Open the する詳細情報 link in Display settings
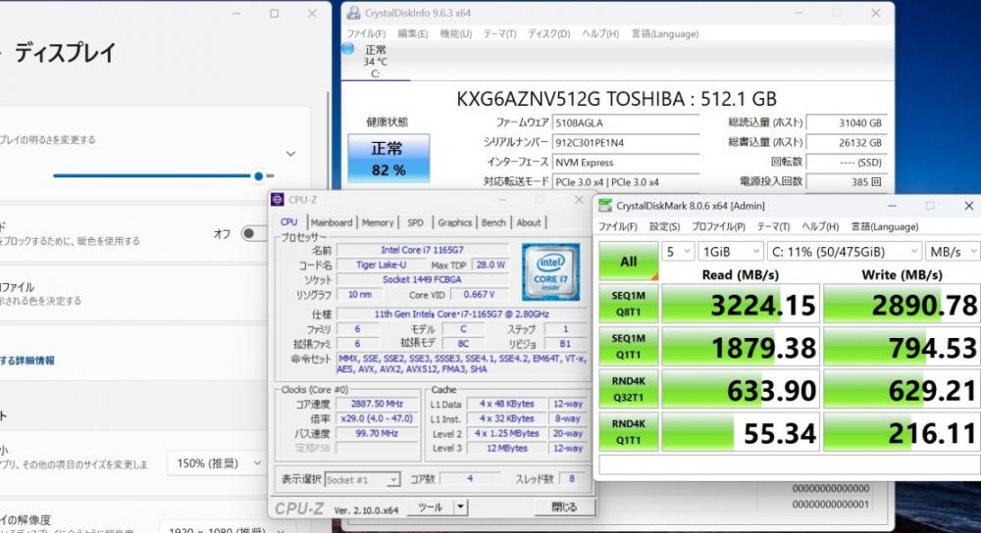 (x=27, y=361)
